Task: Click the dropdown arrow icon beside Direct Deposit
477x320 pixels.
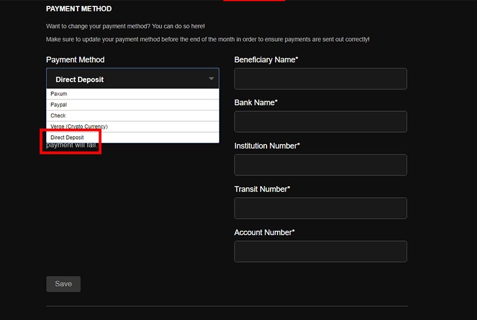Action: click(x=211, y=79)
